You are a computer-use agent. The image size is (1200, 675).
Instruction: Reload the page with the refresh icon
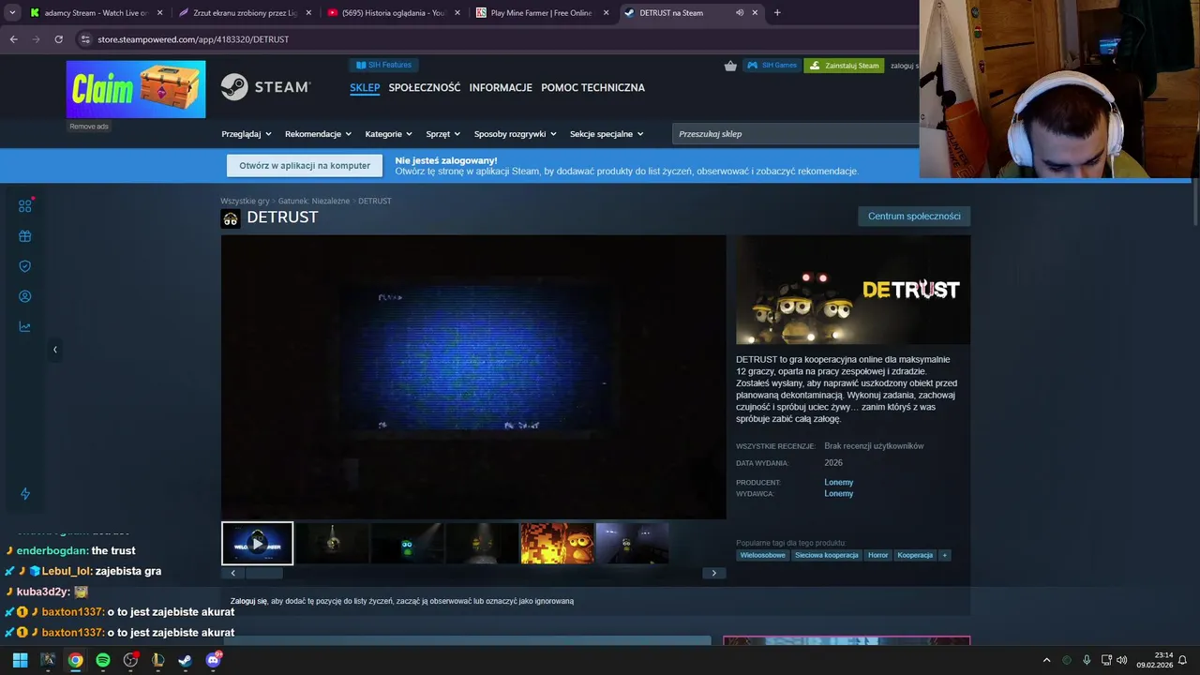(58, 39)
